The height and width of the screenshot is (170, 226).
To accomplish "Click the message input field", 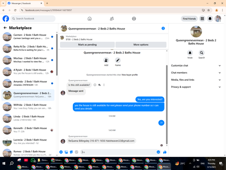I will [118, 152].
